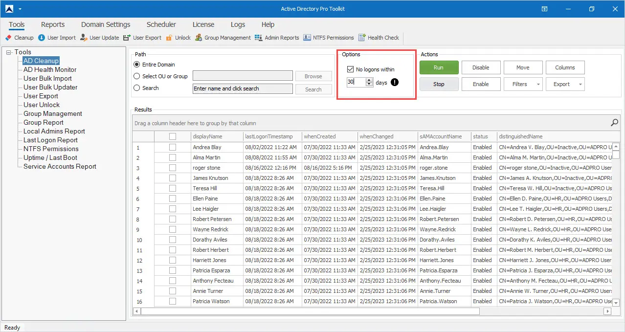625x332 pixels.
Task: Select the Search radio button
Action: [137, 88]
